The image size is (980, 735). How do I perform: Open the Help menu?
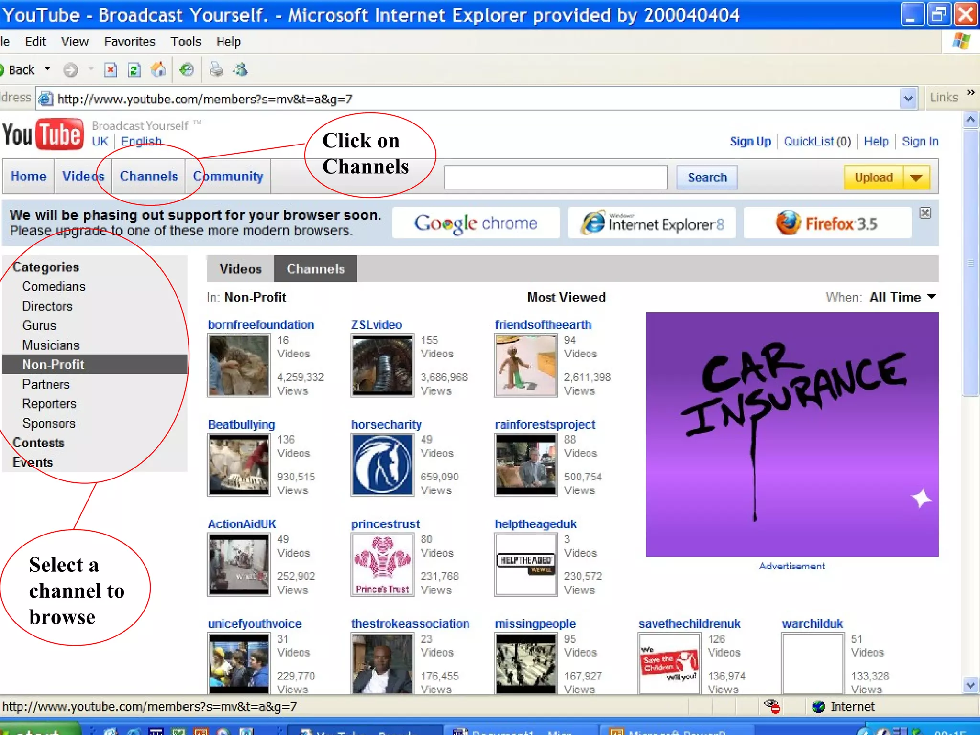tap(228, 42)
